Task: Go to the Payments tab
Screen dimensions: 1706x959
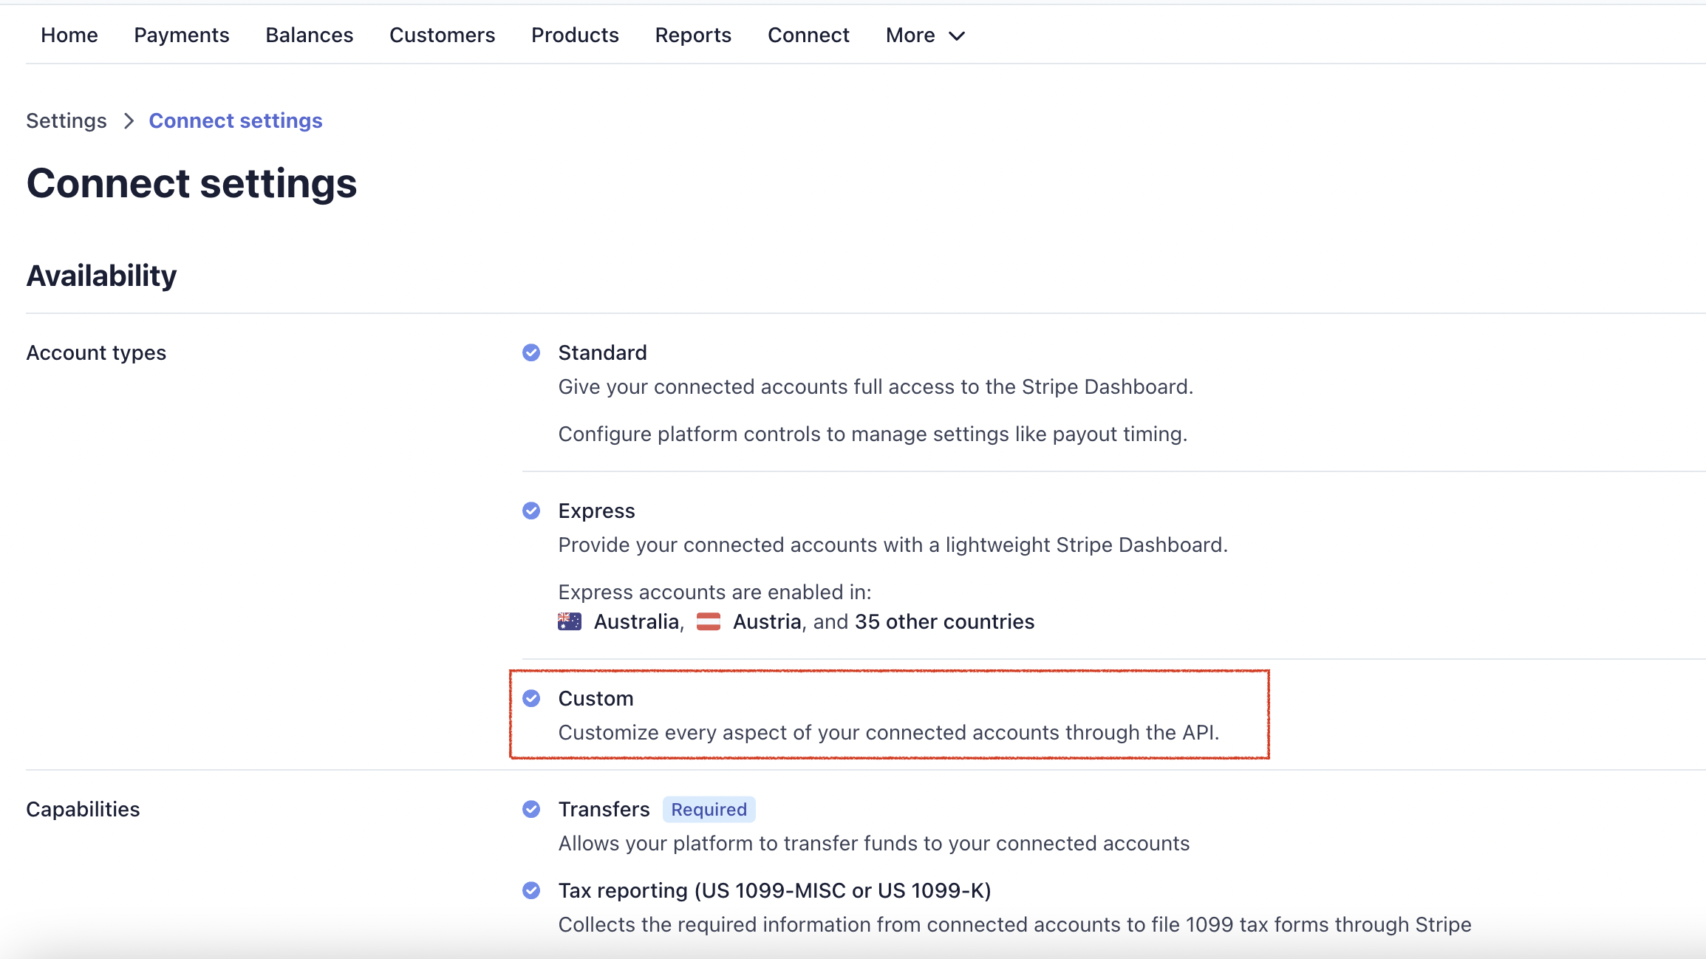Action: coord(182,35)
